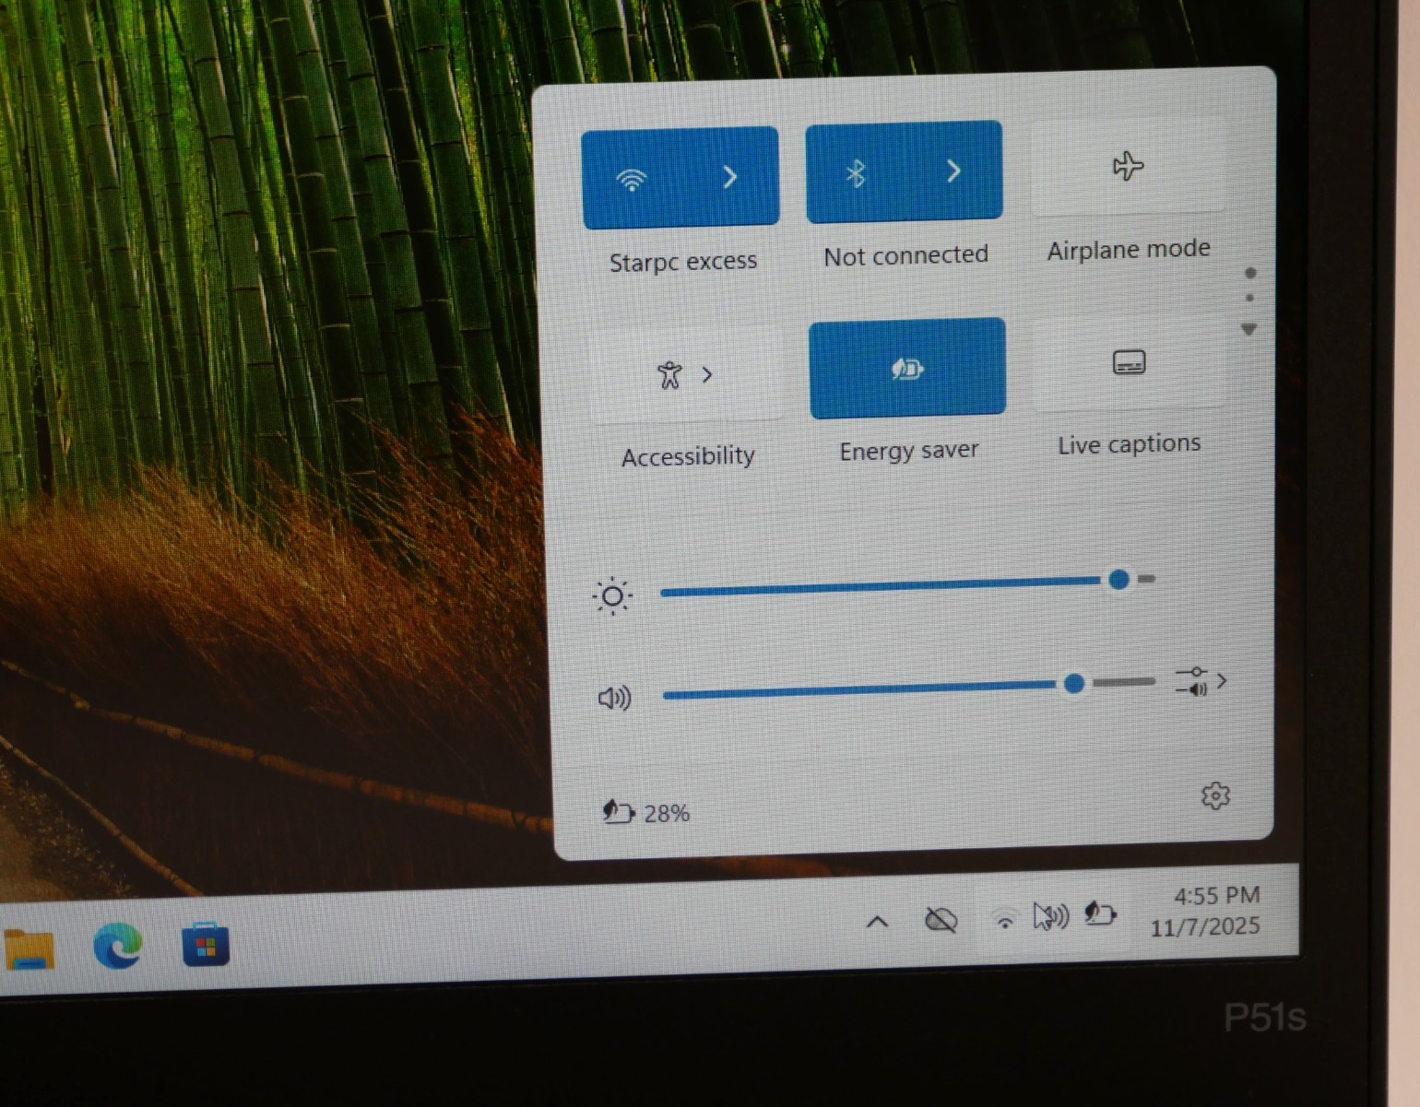Turn off Energy saver

point(907,369)
